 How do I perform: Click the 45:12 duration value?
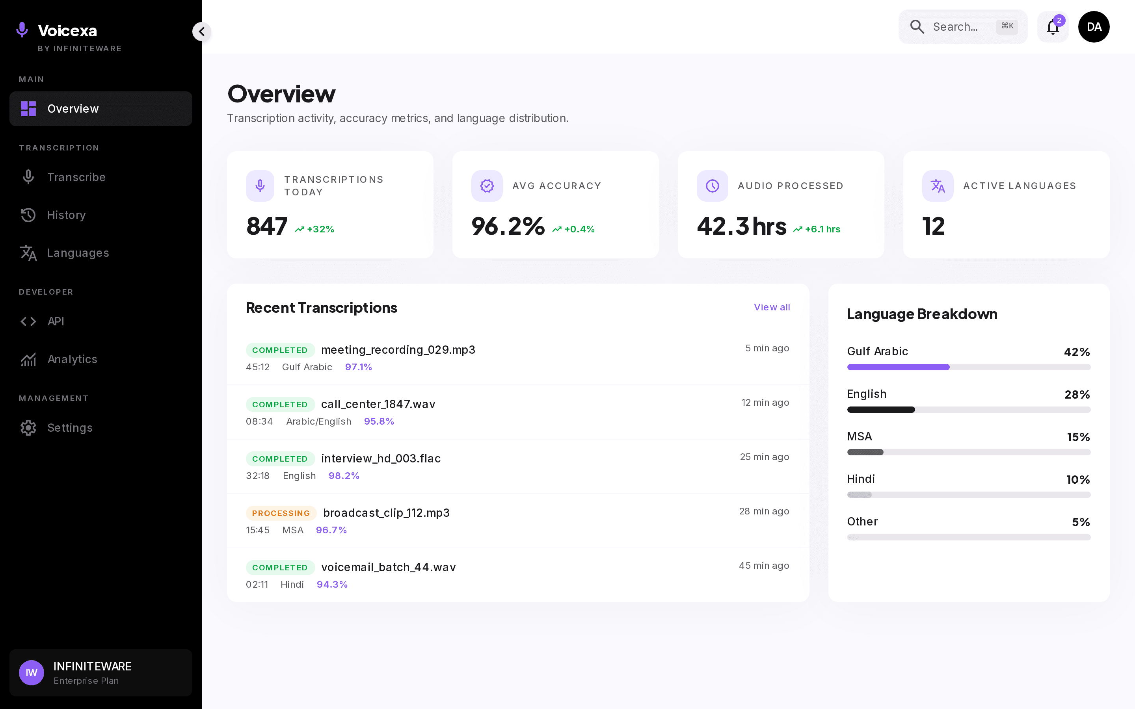[257, 367]
